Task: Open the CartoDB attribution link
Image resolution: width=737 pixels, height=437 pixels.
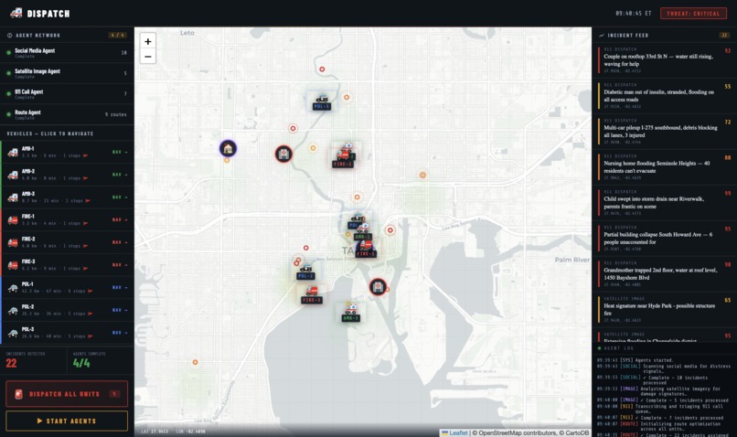Action: tap(577, 432)
